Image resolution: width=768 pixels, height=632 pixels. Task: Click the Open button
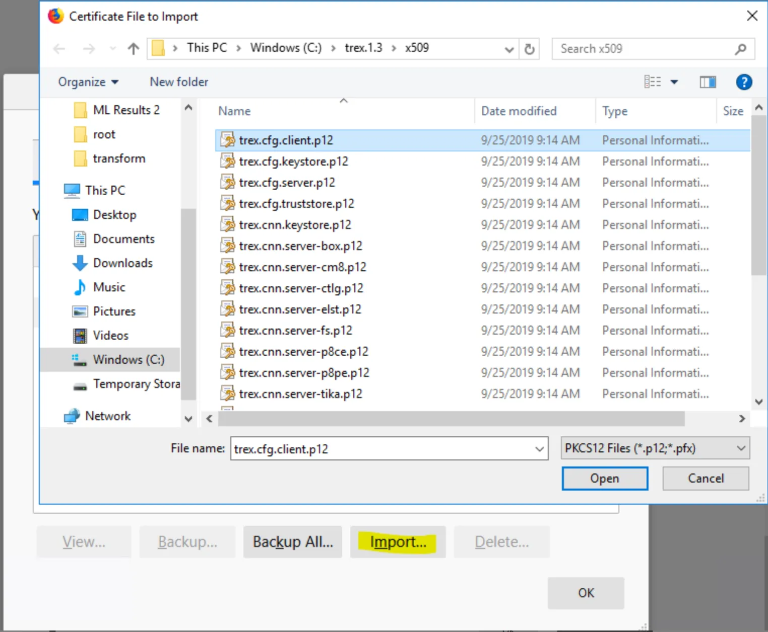[x=605, y=479]
